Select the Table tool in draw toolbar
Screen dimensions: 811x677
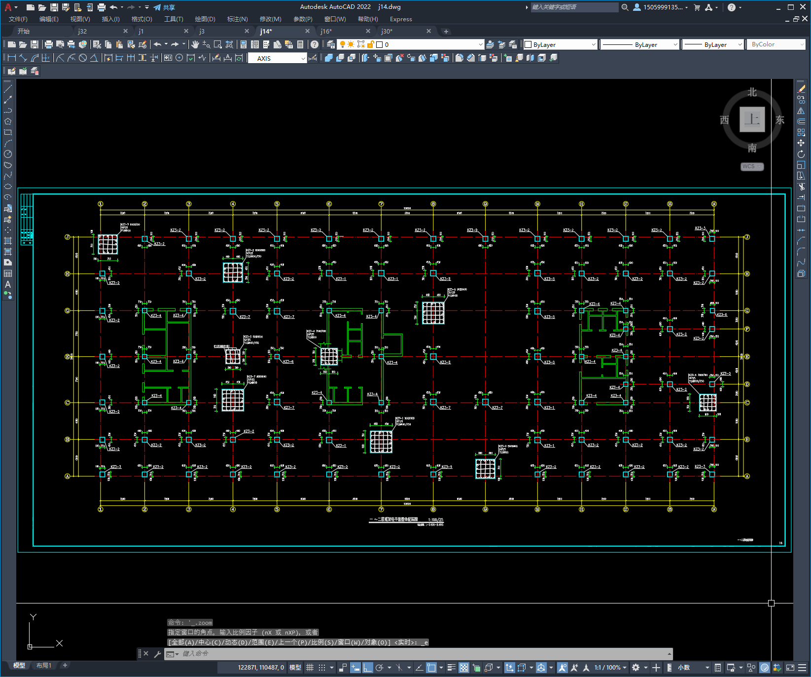point(8,273)
